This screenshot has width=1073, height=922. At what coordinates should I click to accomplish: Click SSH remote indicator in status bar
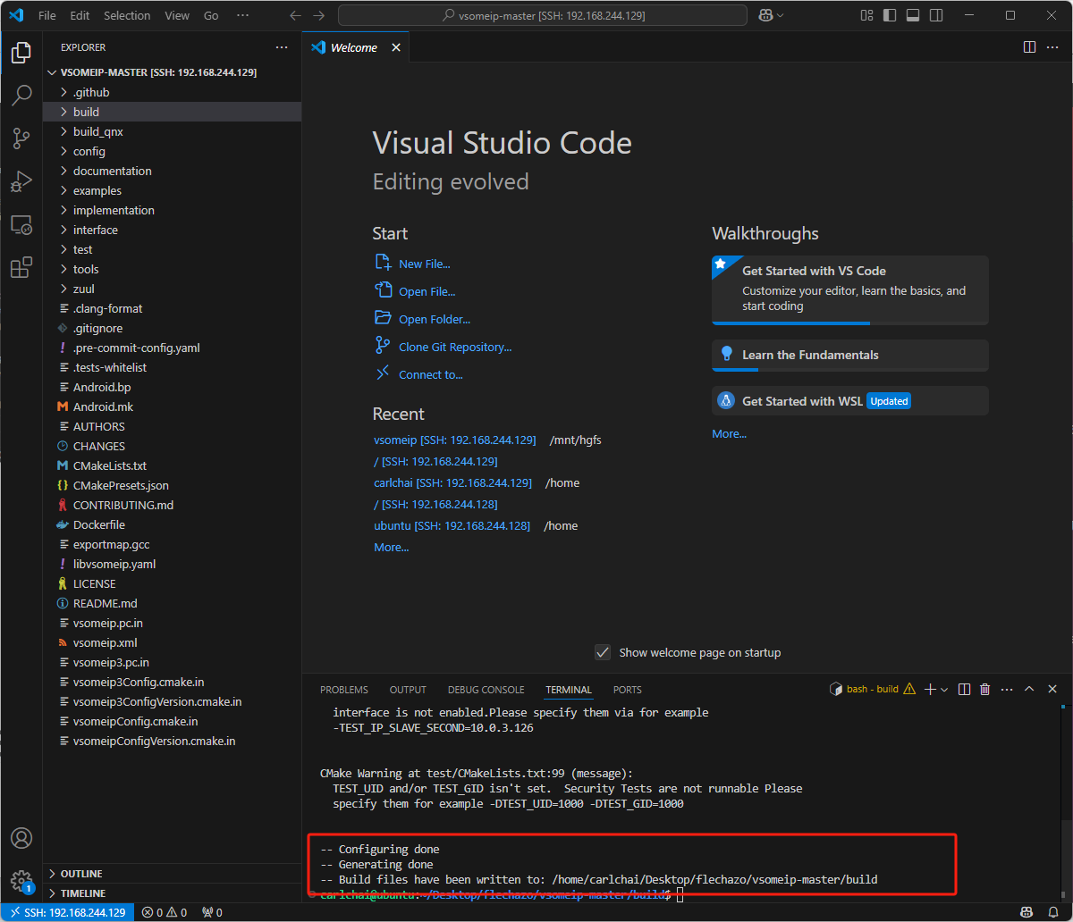point(68,912)
